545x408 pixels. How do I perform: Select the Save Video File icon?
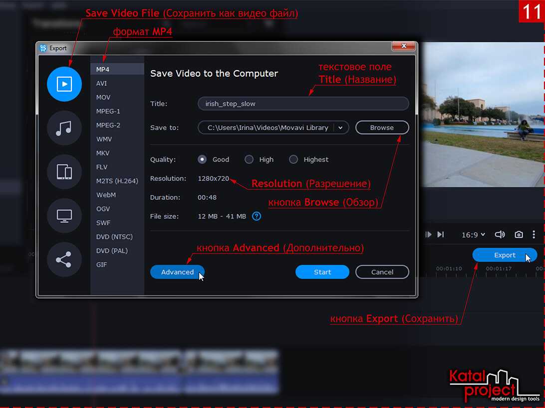[x=64, y=85]
